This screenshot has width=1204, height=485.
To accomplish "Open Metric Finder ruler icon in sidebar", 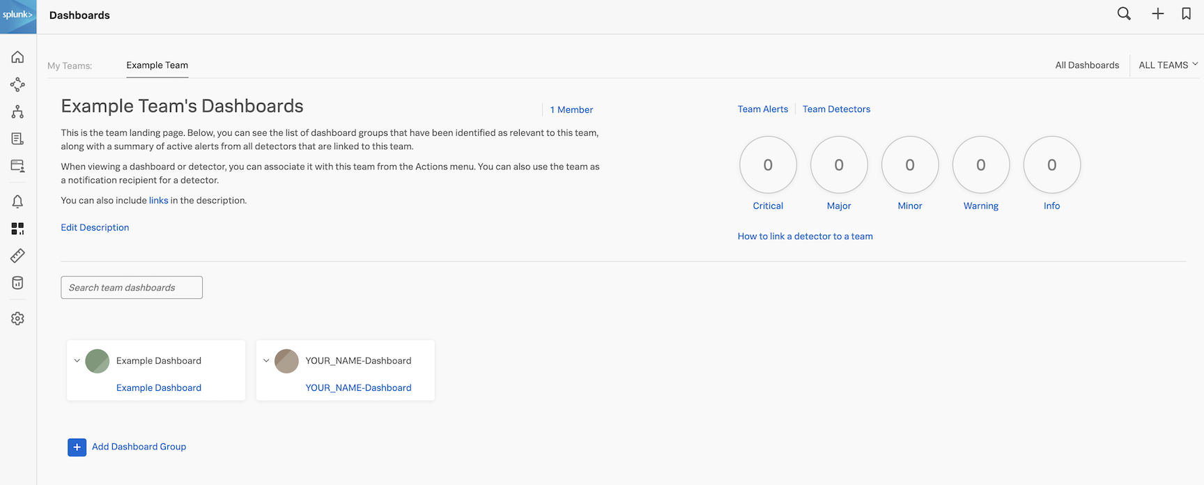I will (x=17, y=256).
